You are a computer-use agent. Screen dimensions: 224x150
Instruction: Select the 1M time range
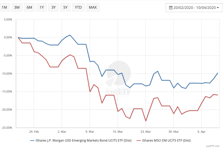pyautogui.click(x=4, y=7)
